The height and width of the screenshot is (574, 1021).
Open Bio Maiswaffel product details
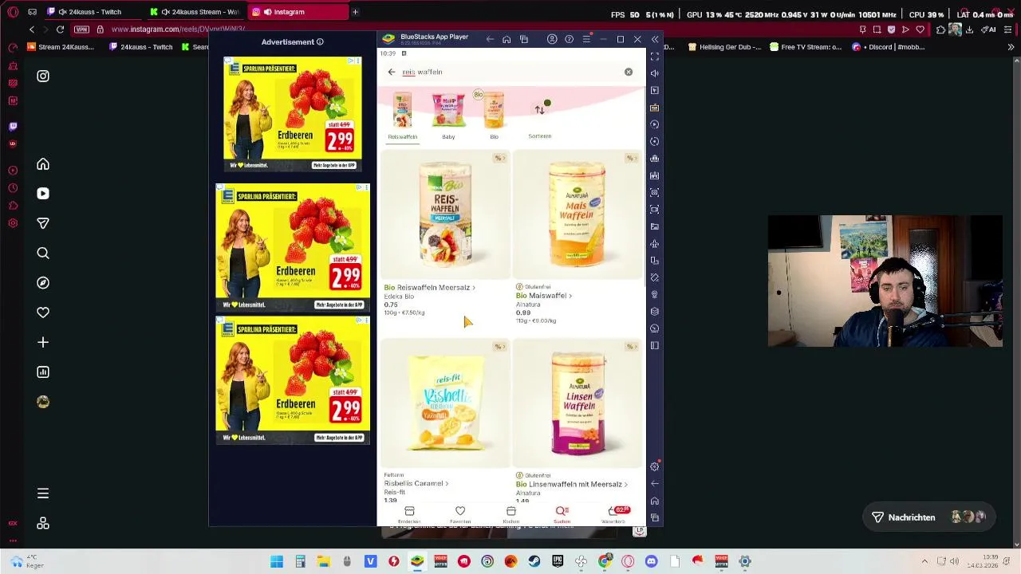point(543,296)
